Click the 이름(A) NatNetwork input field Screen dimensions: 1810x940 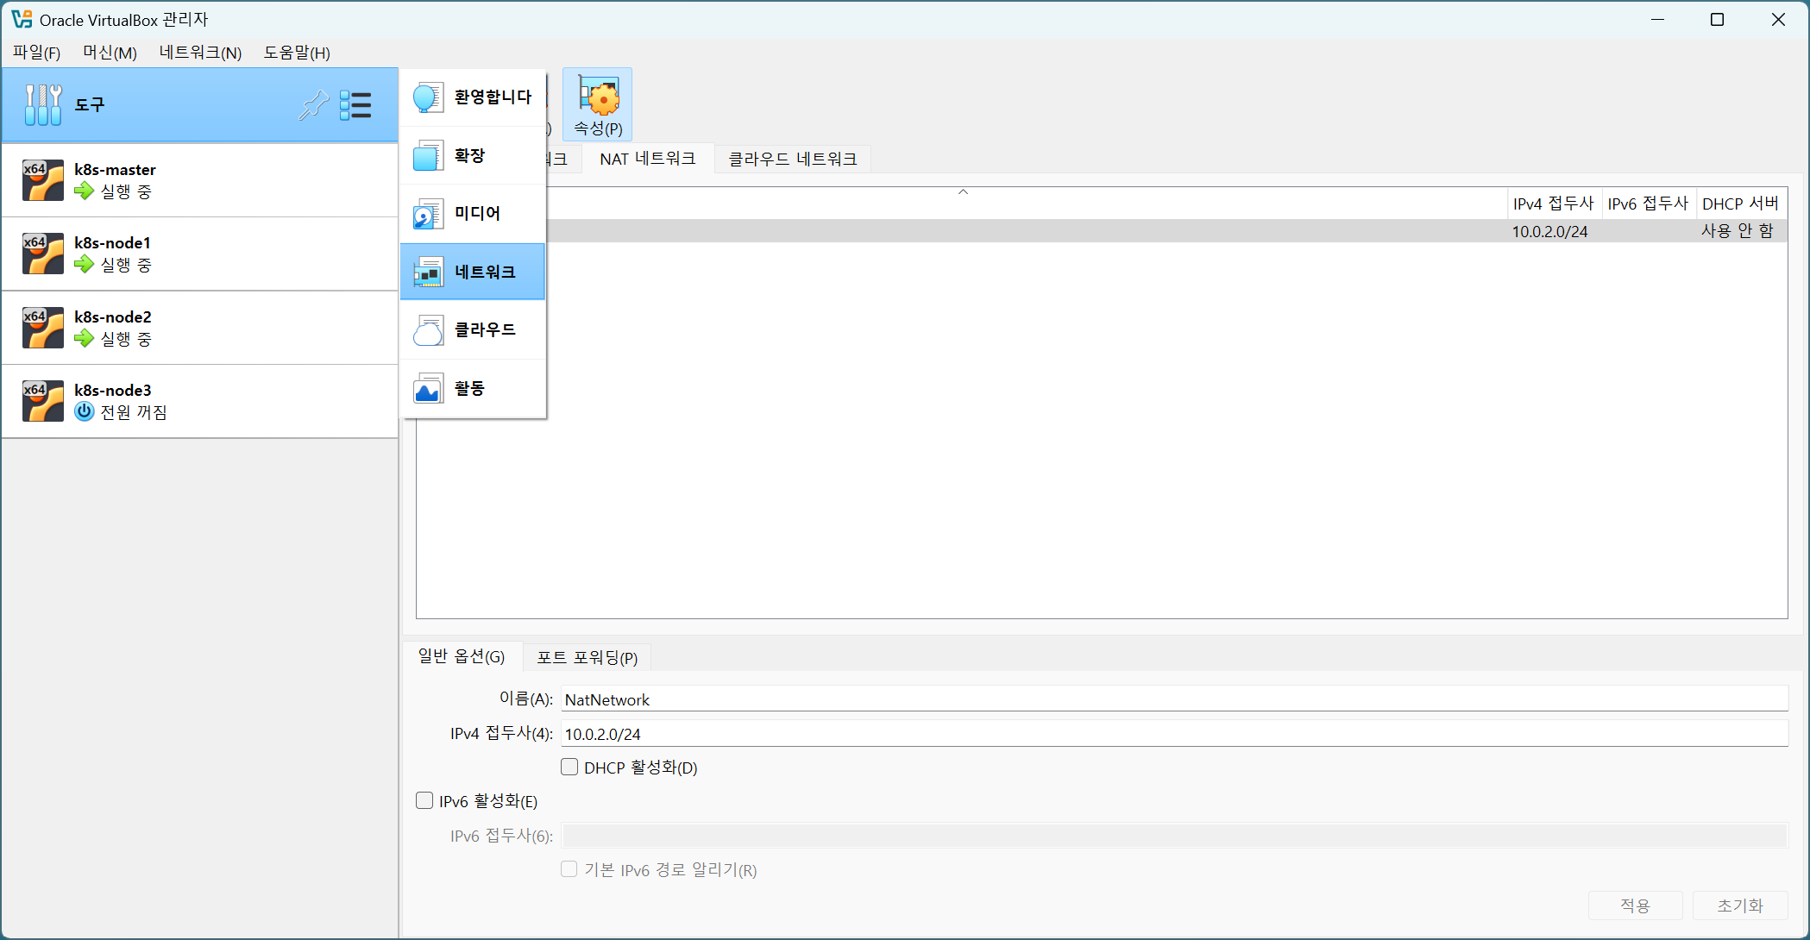1174,699
